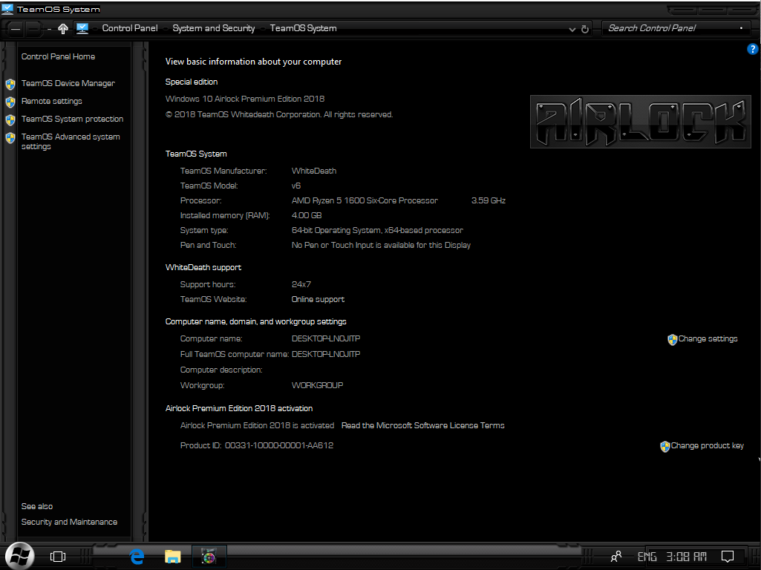Launch Microsoft Edge from the taskbar
This screenshot has height=570, width=761.
tap(137, 557)
